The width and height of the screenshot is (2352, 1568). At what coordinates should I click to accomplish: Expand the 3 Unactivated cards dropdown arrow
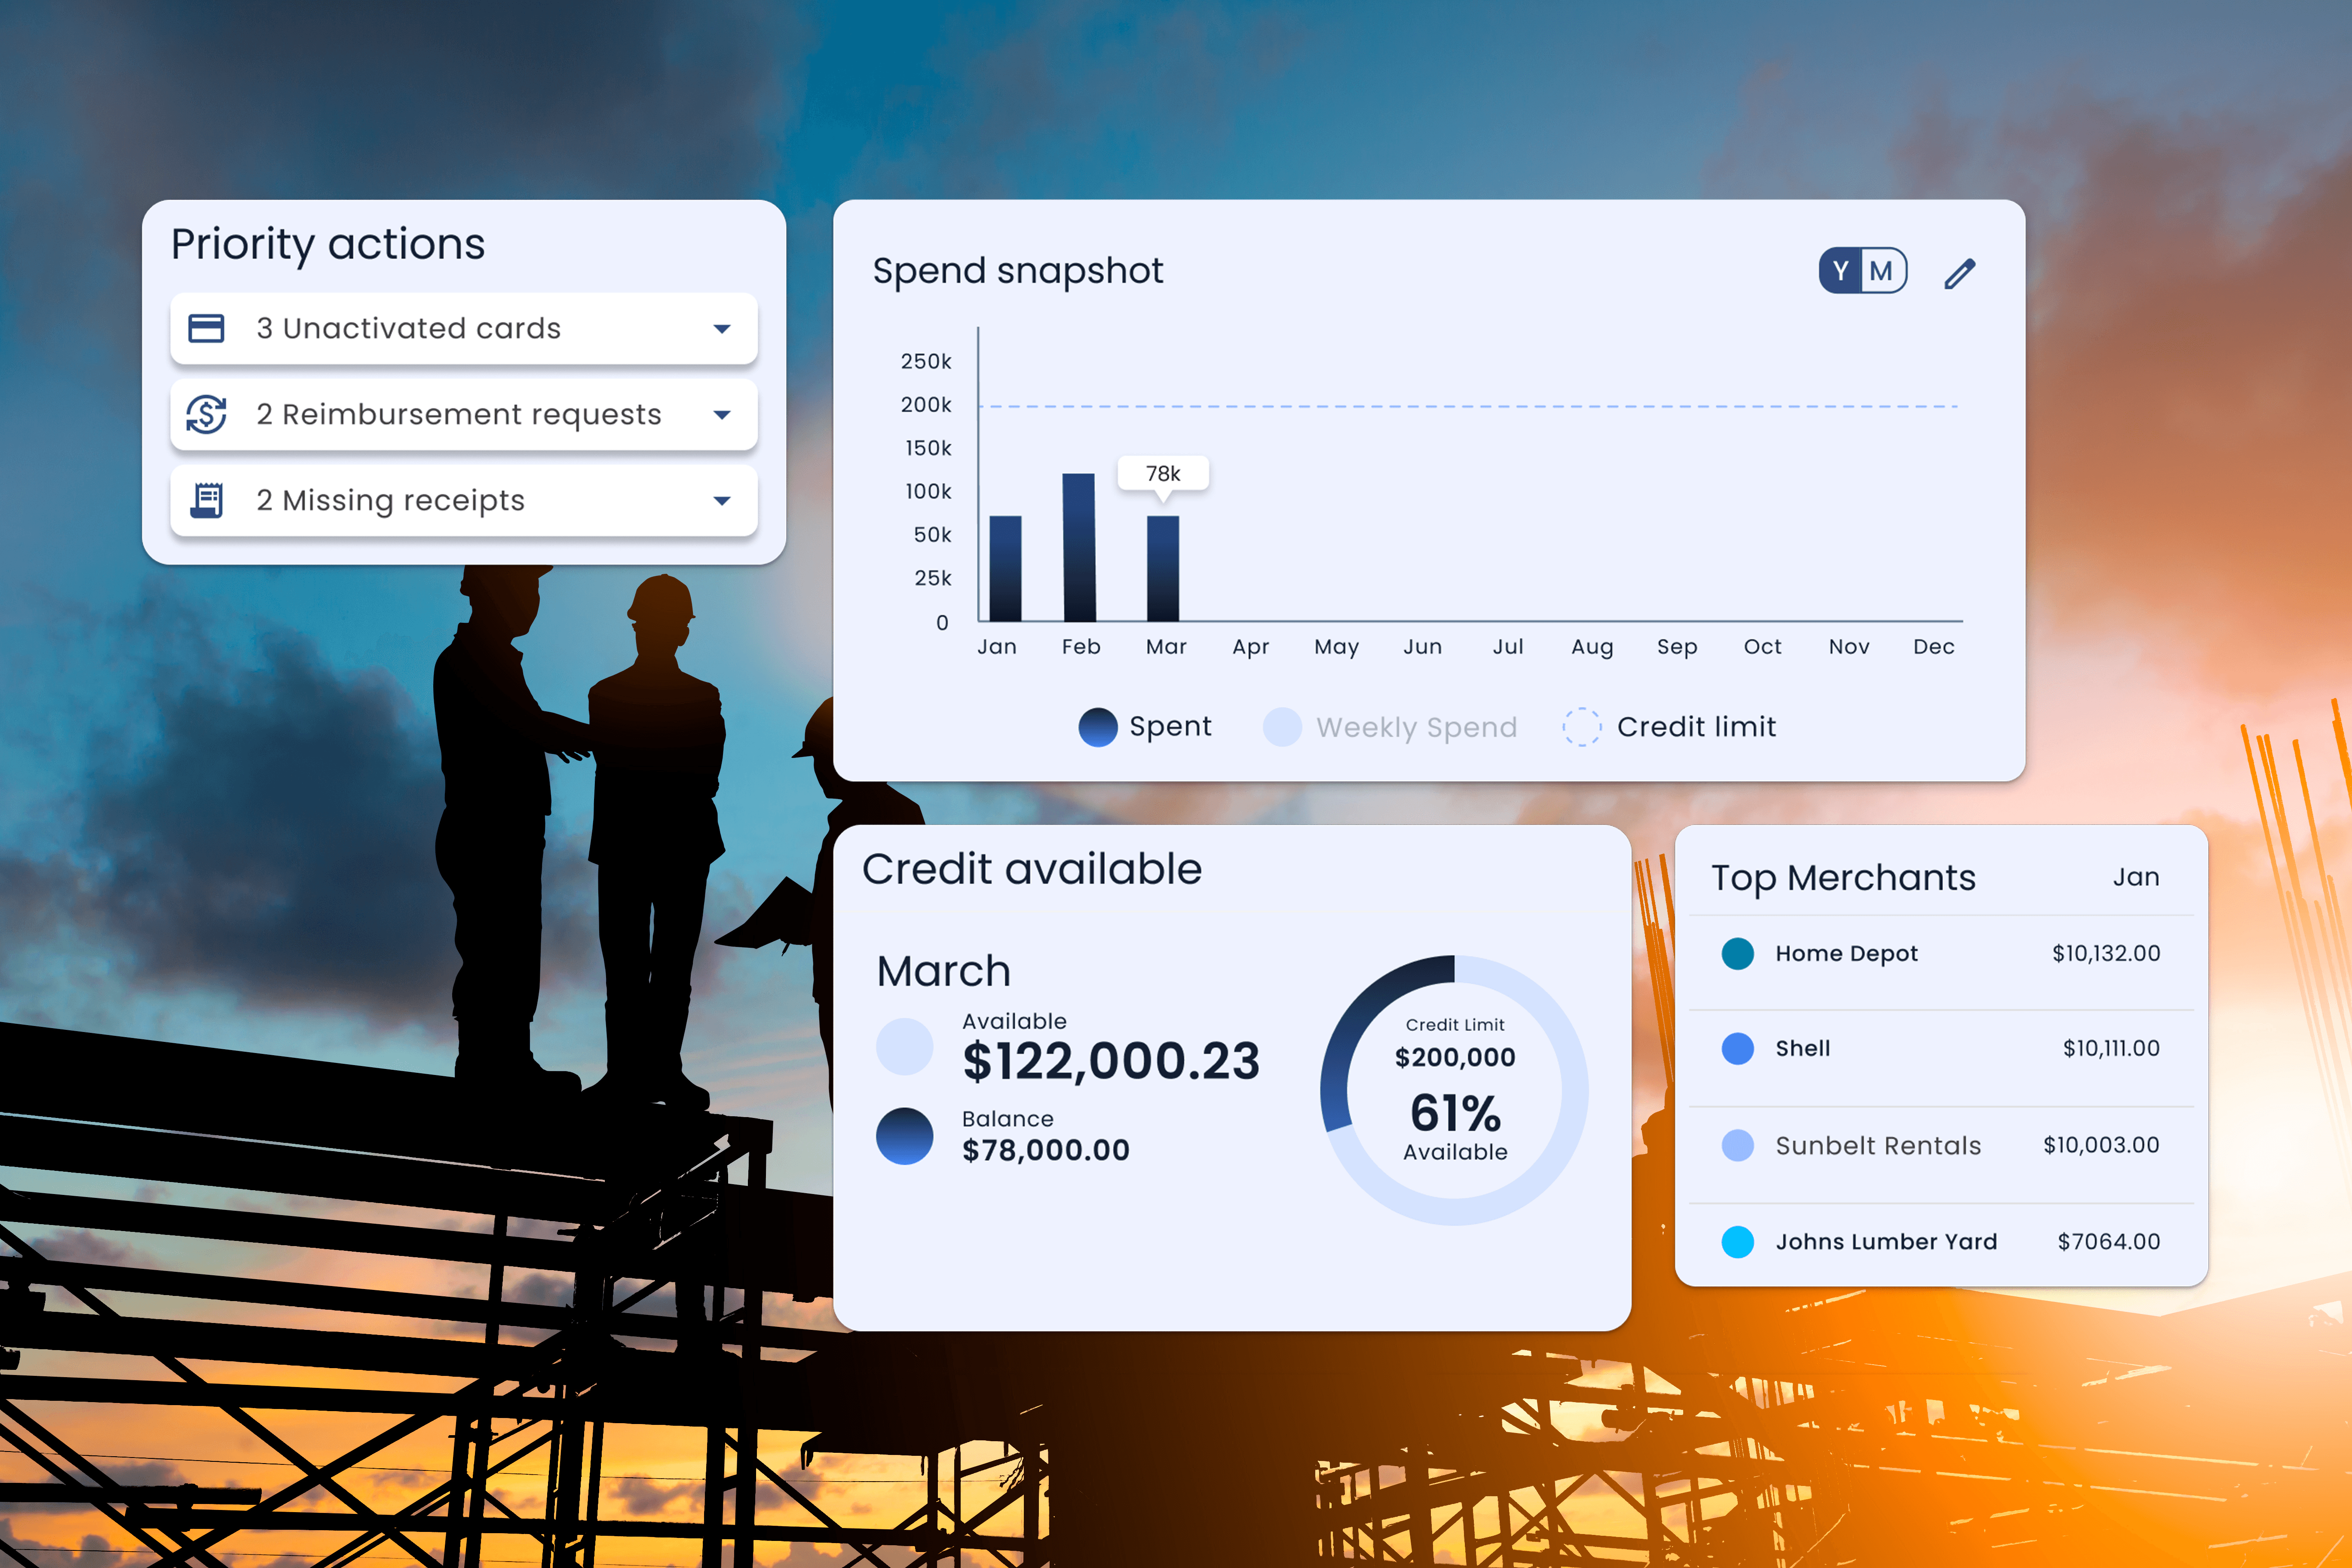point(722,329)
